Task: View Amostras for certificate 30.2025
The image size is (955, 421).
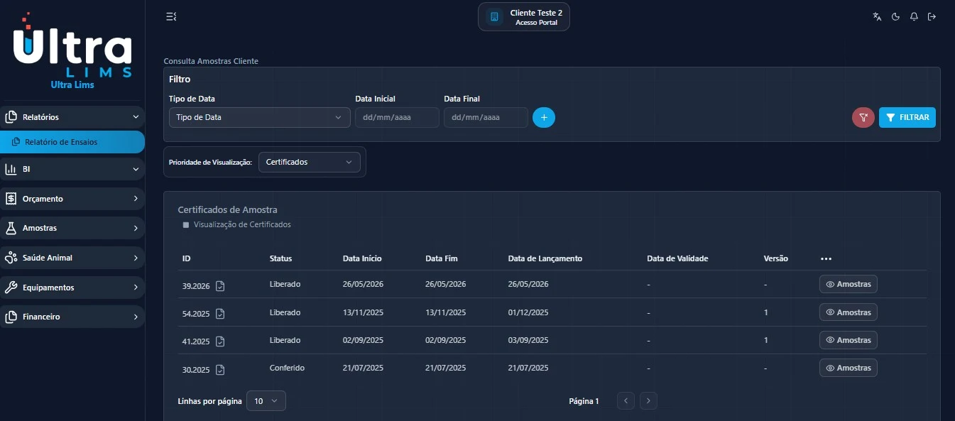Action: (848, 368)
